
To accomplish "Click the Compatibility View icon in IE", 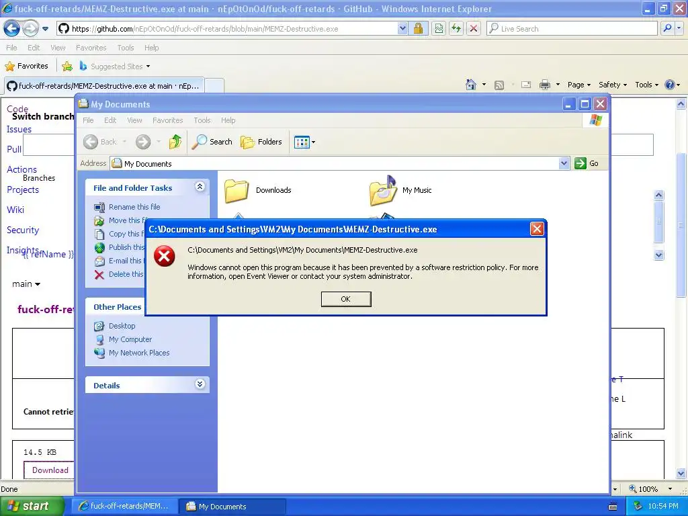I will [x=438, y=28].
